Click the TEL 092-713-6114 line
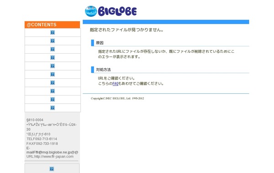 point(42,139)
